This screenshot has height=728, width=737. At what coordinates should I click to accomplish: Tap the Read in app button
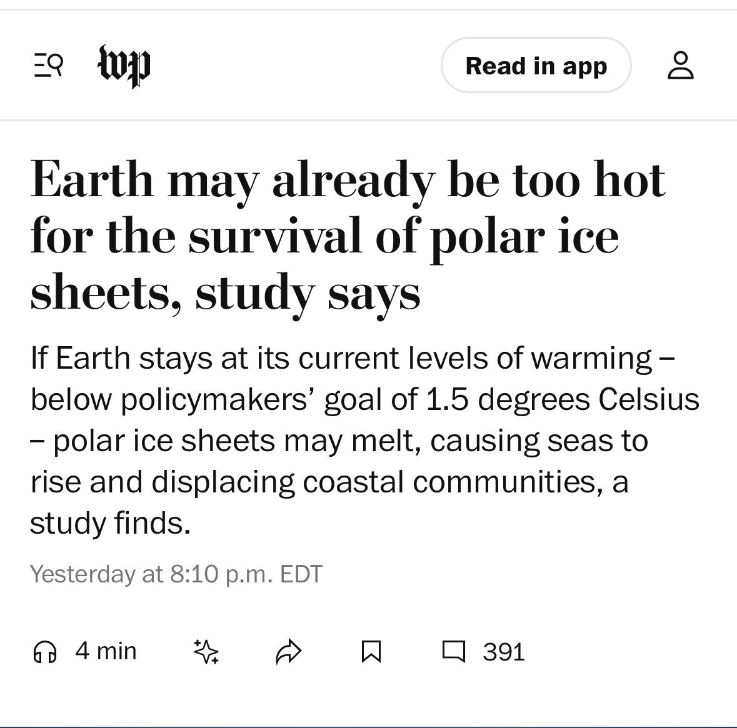tap(536, 66)
